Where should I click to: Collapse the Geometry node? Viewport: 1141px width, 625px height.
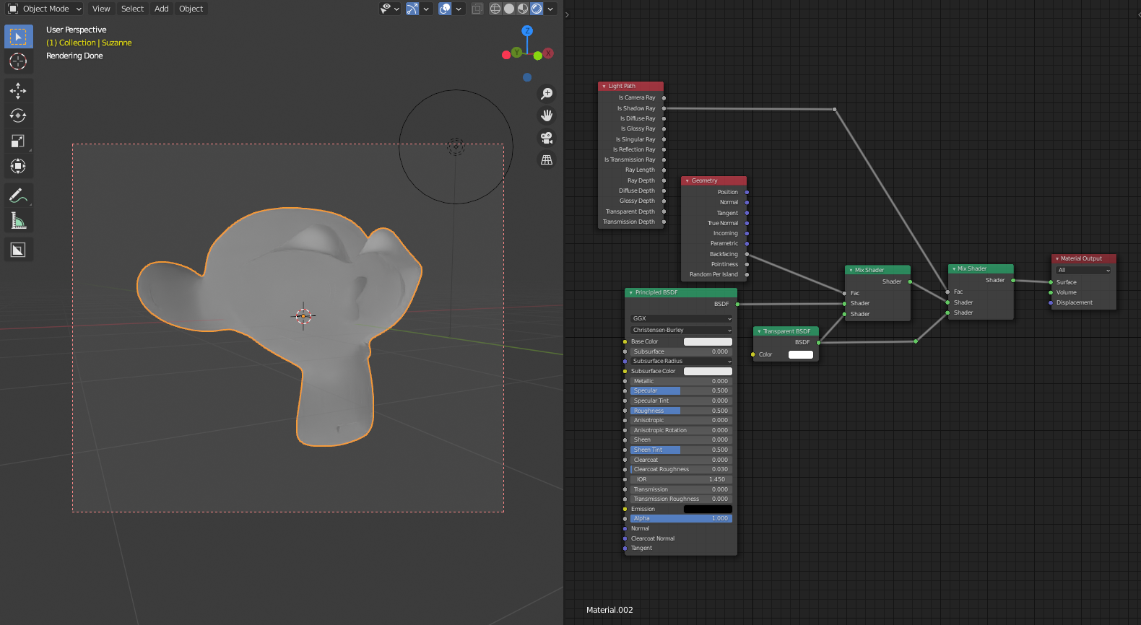click(687, 180)
